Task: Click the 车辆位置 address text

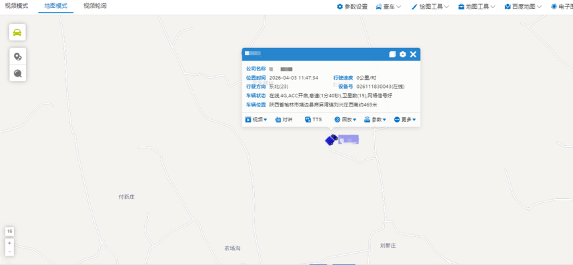Action: pos(324,105)
